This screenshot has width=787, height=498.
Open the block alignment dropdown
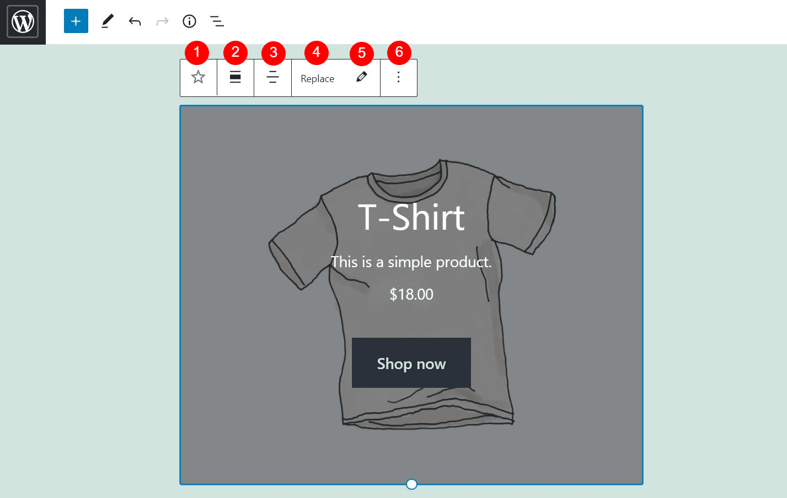pos(235,78)
